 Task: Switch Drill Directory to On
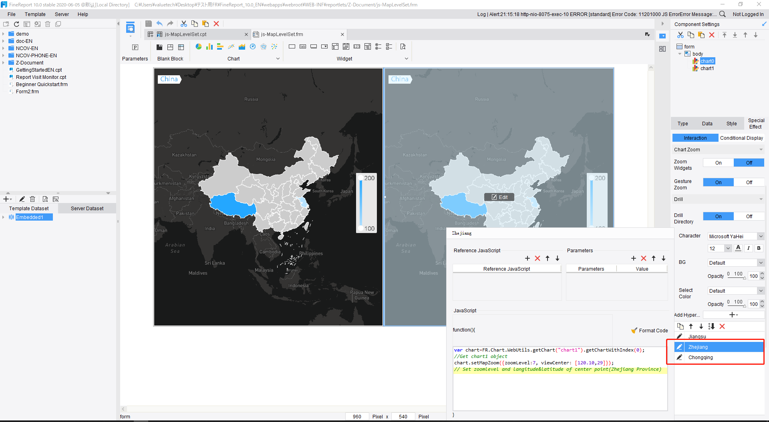pyautogui.click(x=719, y=216)
